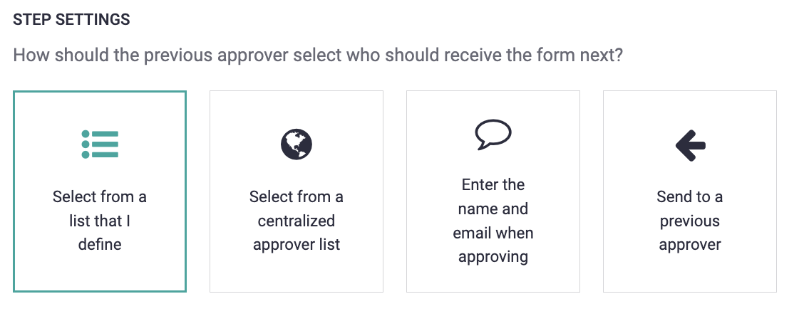Viewport: 804px width, 326px height.
Task: Click the 'centralized approver list' label text
Action: [x=297, y=232]
